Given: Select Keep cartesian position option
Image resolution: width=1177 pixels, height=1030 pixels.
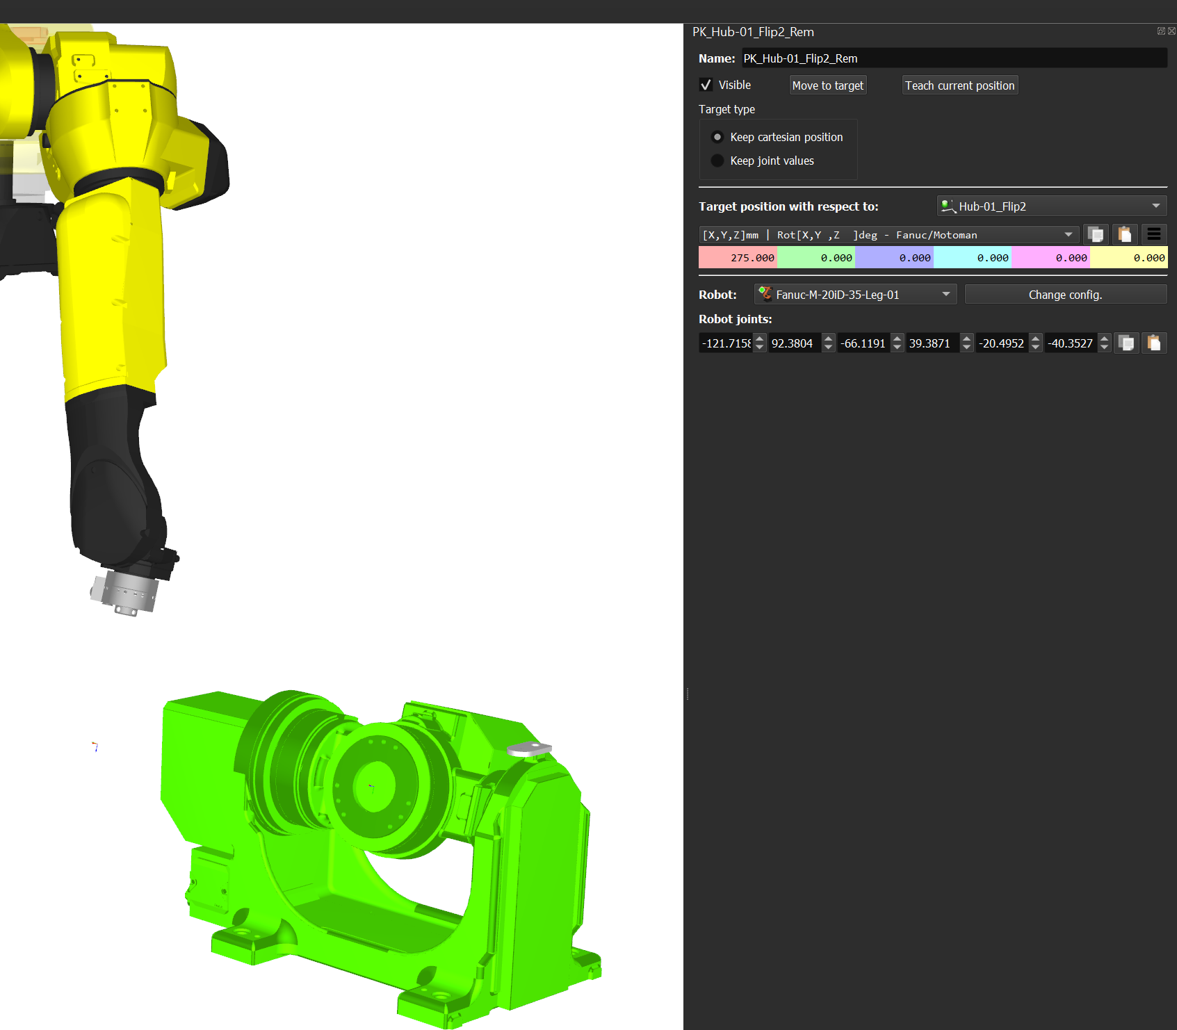Looking at the screenshot, I should click(x=717, y=138).
